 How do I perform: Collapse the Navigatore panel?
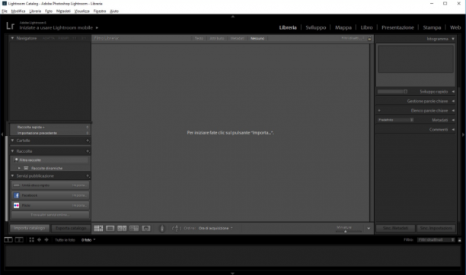point(12,38)
